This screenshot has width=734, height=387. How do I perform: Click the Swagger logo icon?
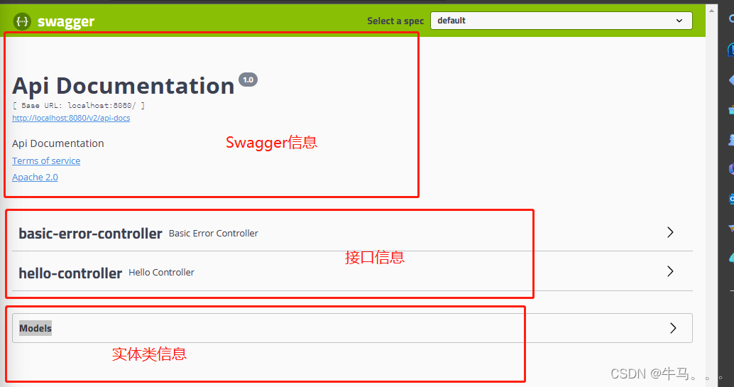[x=22, y=21]
